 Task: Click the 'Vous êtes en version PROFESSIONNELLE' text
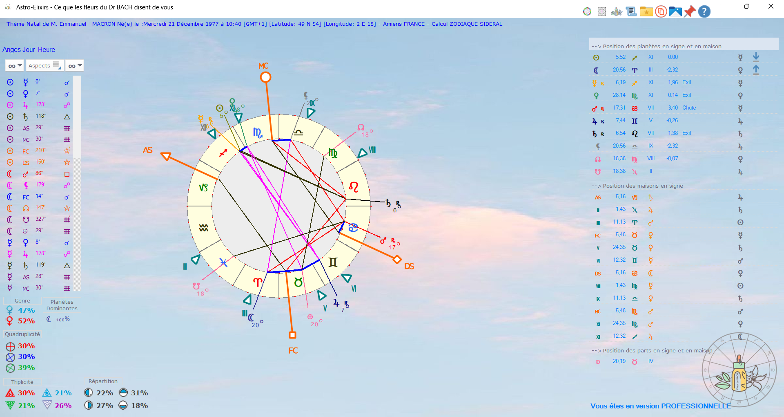click(x=661, y=406)
